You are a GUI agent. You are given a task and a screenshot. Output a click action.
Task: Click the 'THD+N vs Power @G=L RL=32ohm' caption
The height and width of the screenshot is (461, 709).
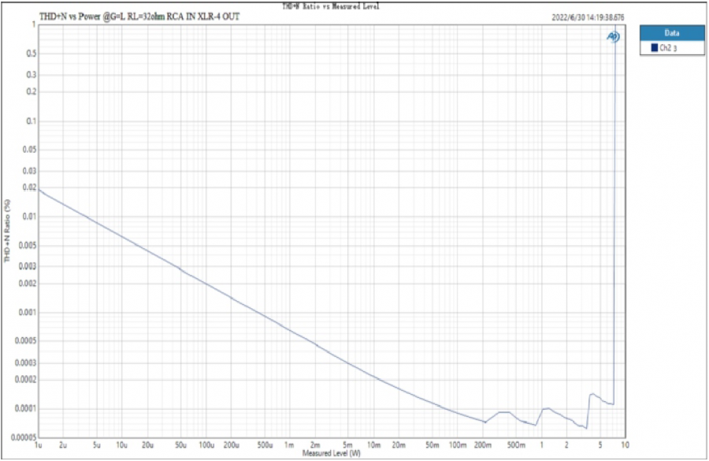coord(139,17)
